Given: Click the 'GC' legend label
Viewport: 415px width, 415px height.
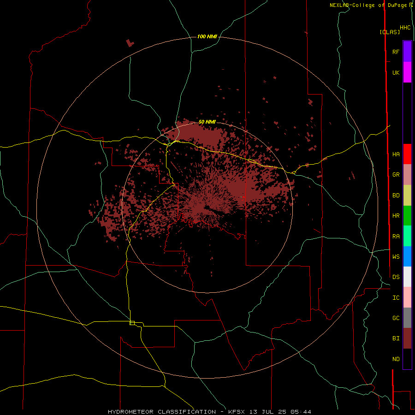Looking at the screenshot, I should [x=396, y=318].
